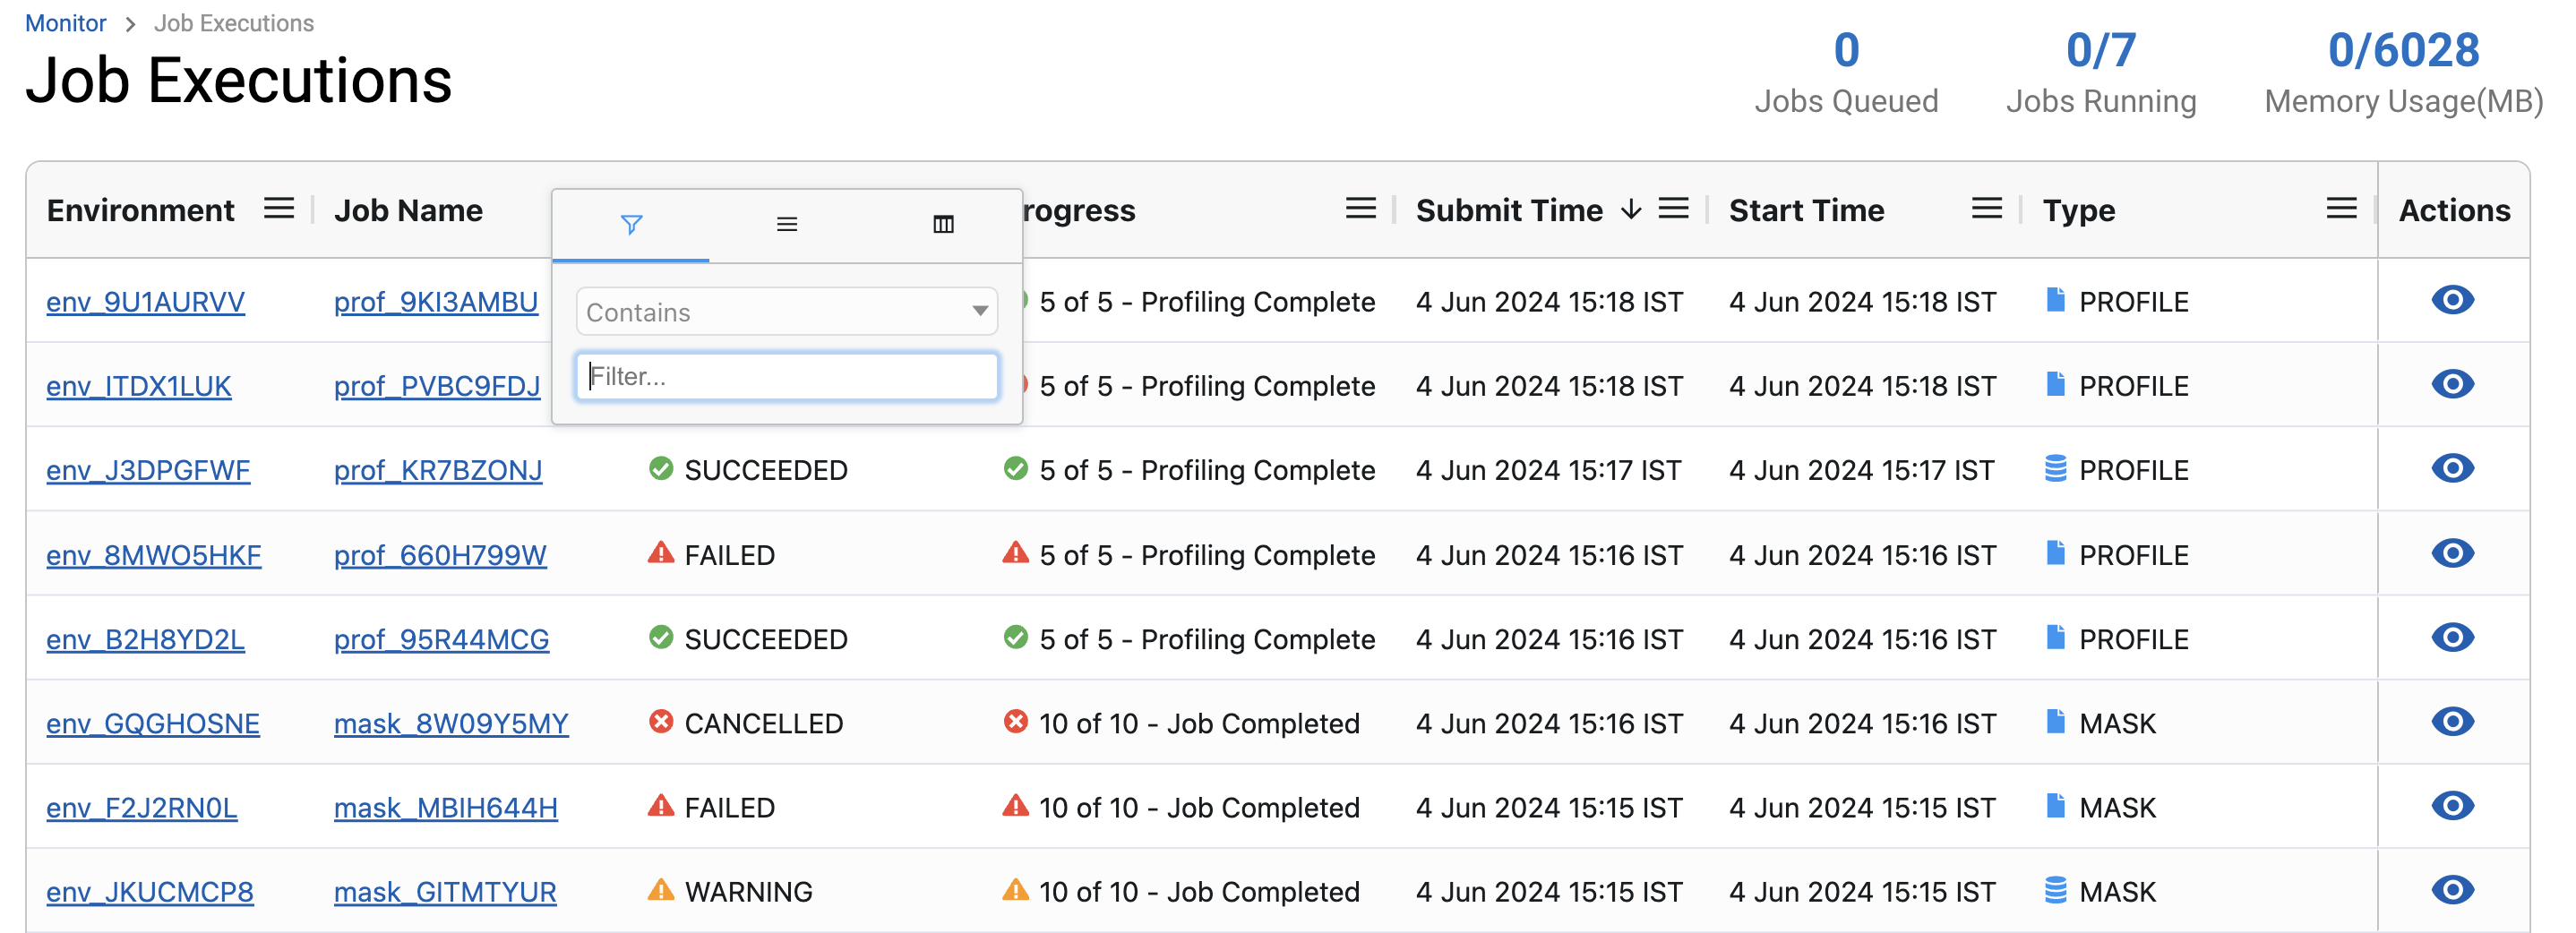
Task: Open the env_J3DPGFWF environment link
Action: tap(148, 470)
